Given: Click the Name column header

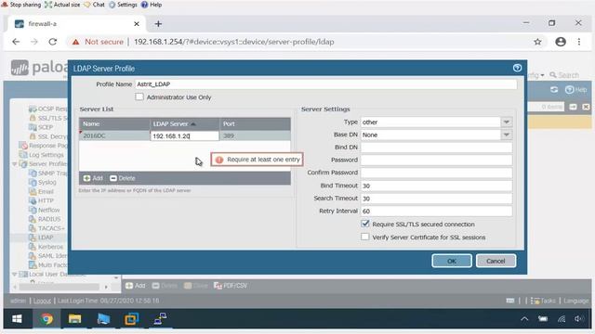Looking at the screenshot, I should pyautogui.click(x=114, y=123).
